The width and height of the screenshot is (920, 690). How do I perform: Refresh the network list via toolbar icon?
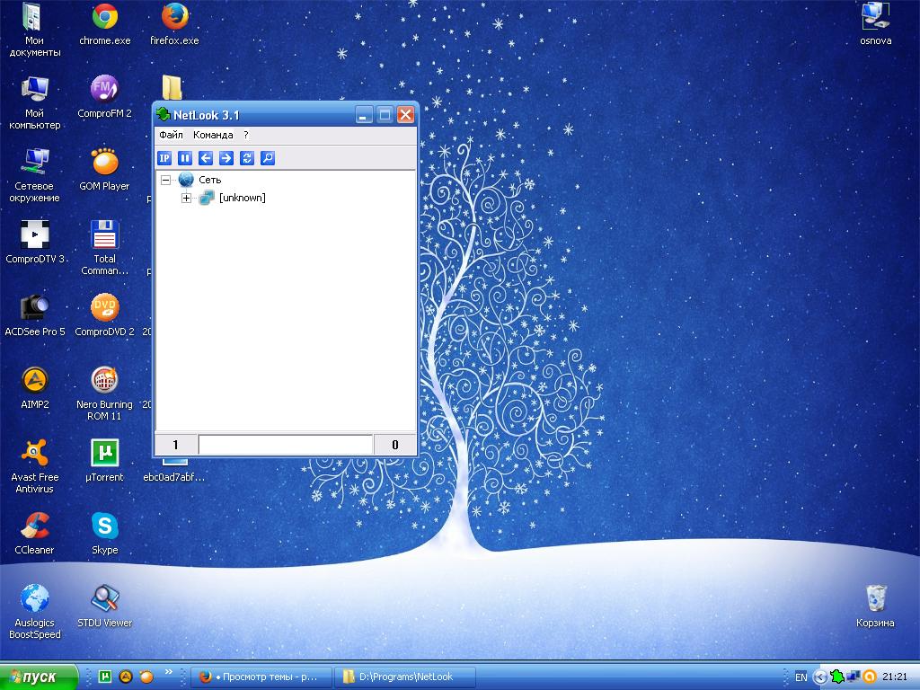247,158
